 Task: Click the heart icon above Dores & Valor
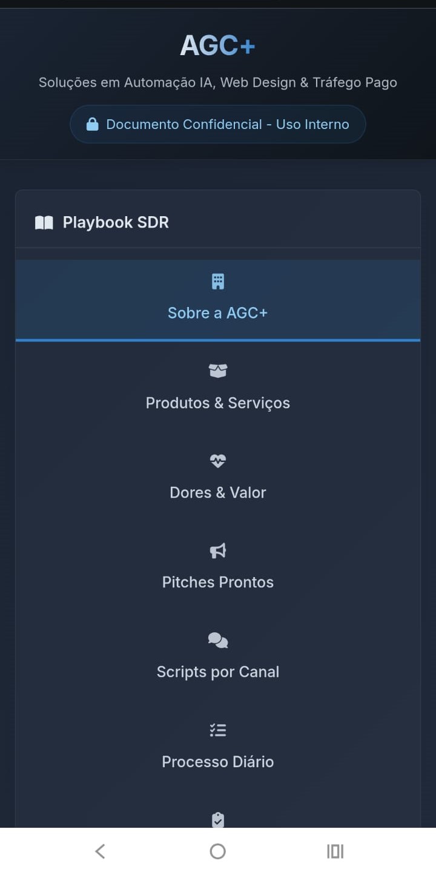pos(217,460)
